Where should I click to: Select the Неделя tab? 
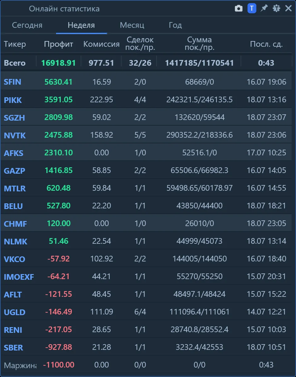pyautogui.click(x=81, y=25)
